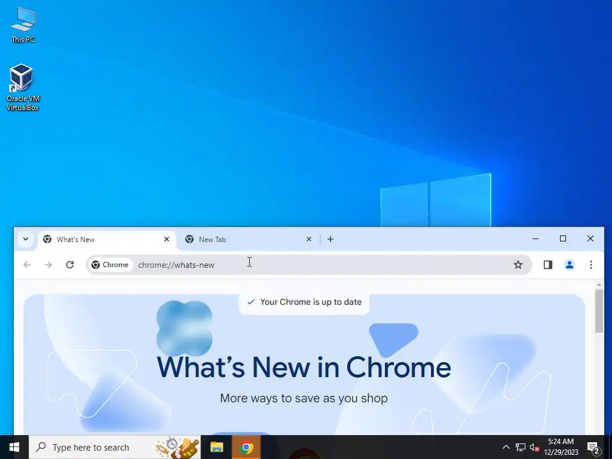Viewport: 612px width, 459px height.
Task: Open the Chrome profile menu
Action: [x=570, y=265]
